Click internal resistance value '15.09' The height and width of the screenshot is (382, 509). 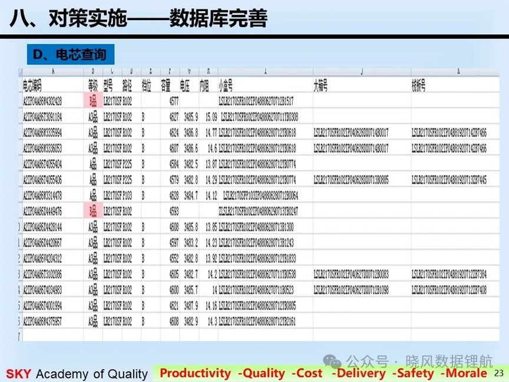[x=211, y=117]
